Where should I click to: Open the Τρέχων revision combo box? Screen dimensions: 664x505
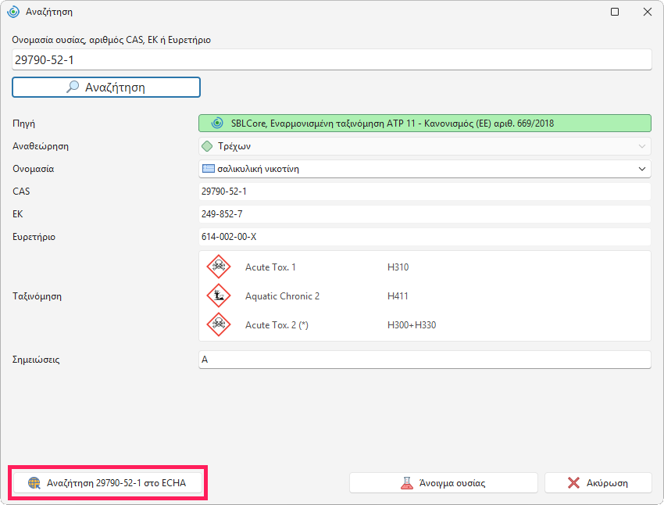point(425,146)
